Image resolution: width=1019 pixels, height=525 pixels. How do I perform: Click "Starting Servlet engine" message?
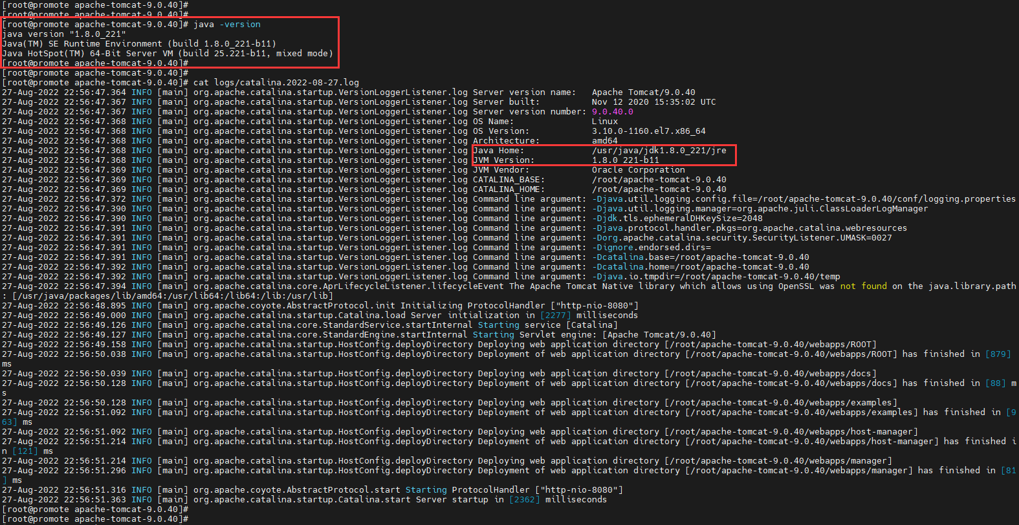point(595,335)
